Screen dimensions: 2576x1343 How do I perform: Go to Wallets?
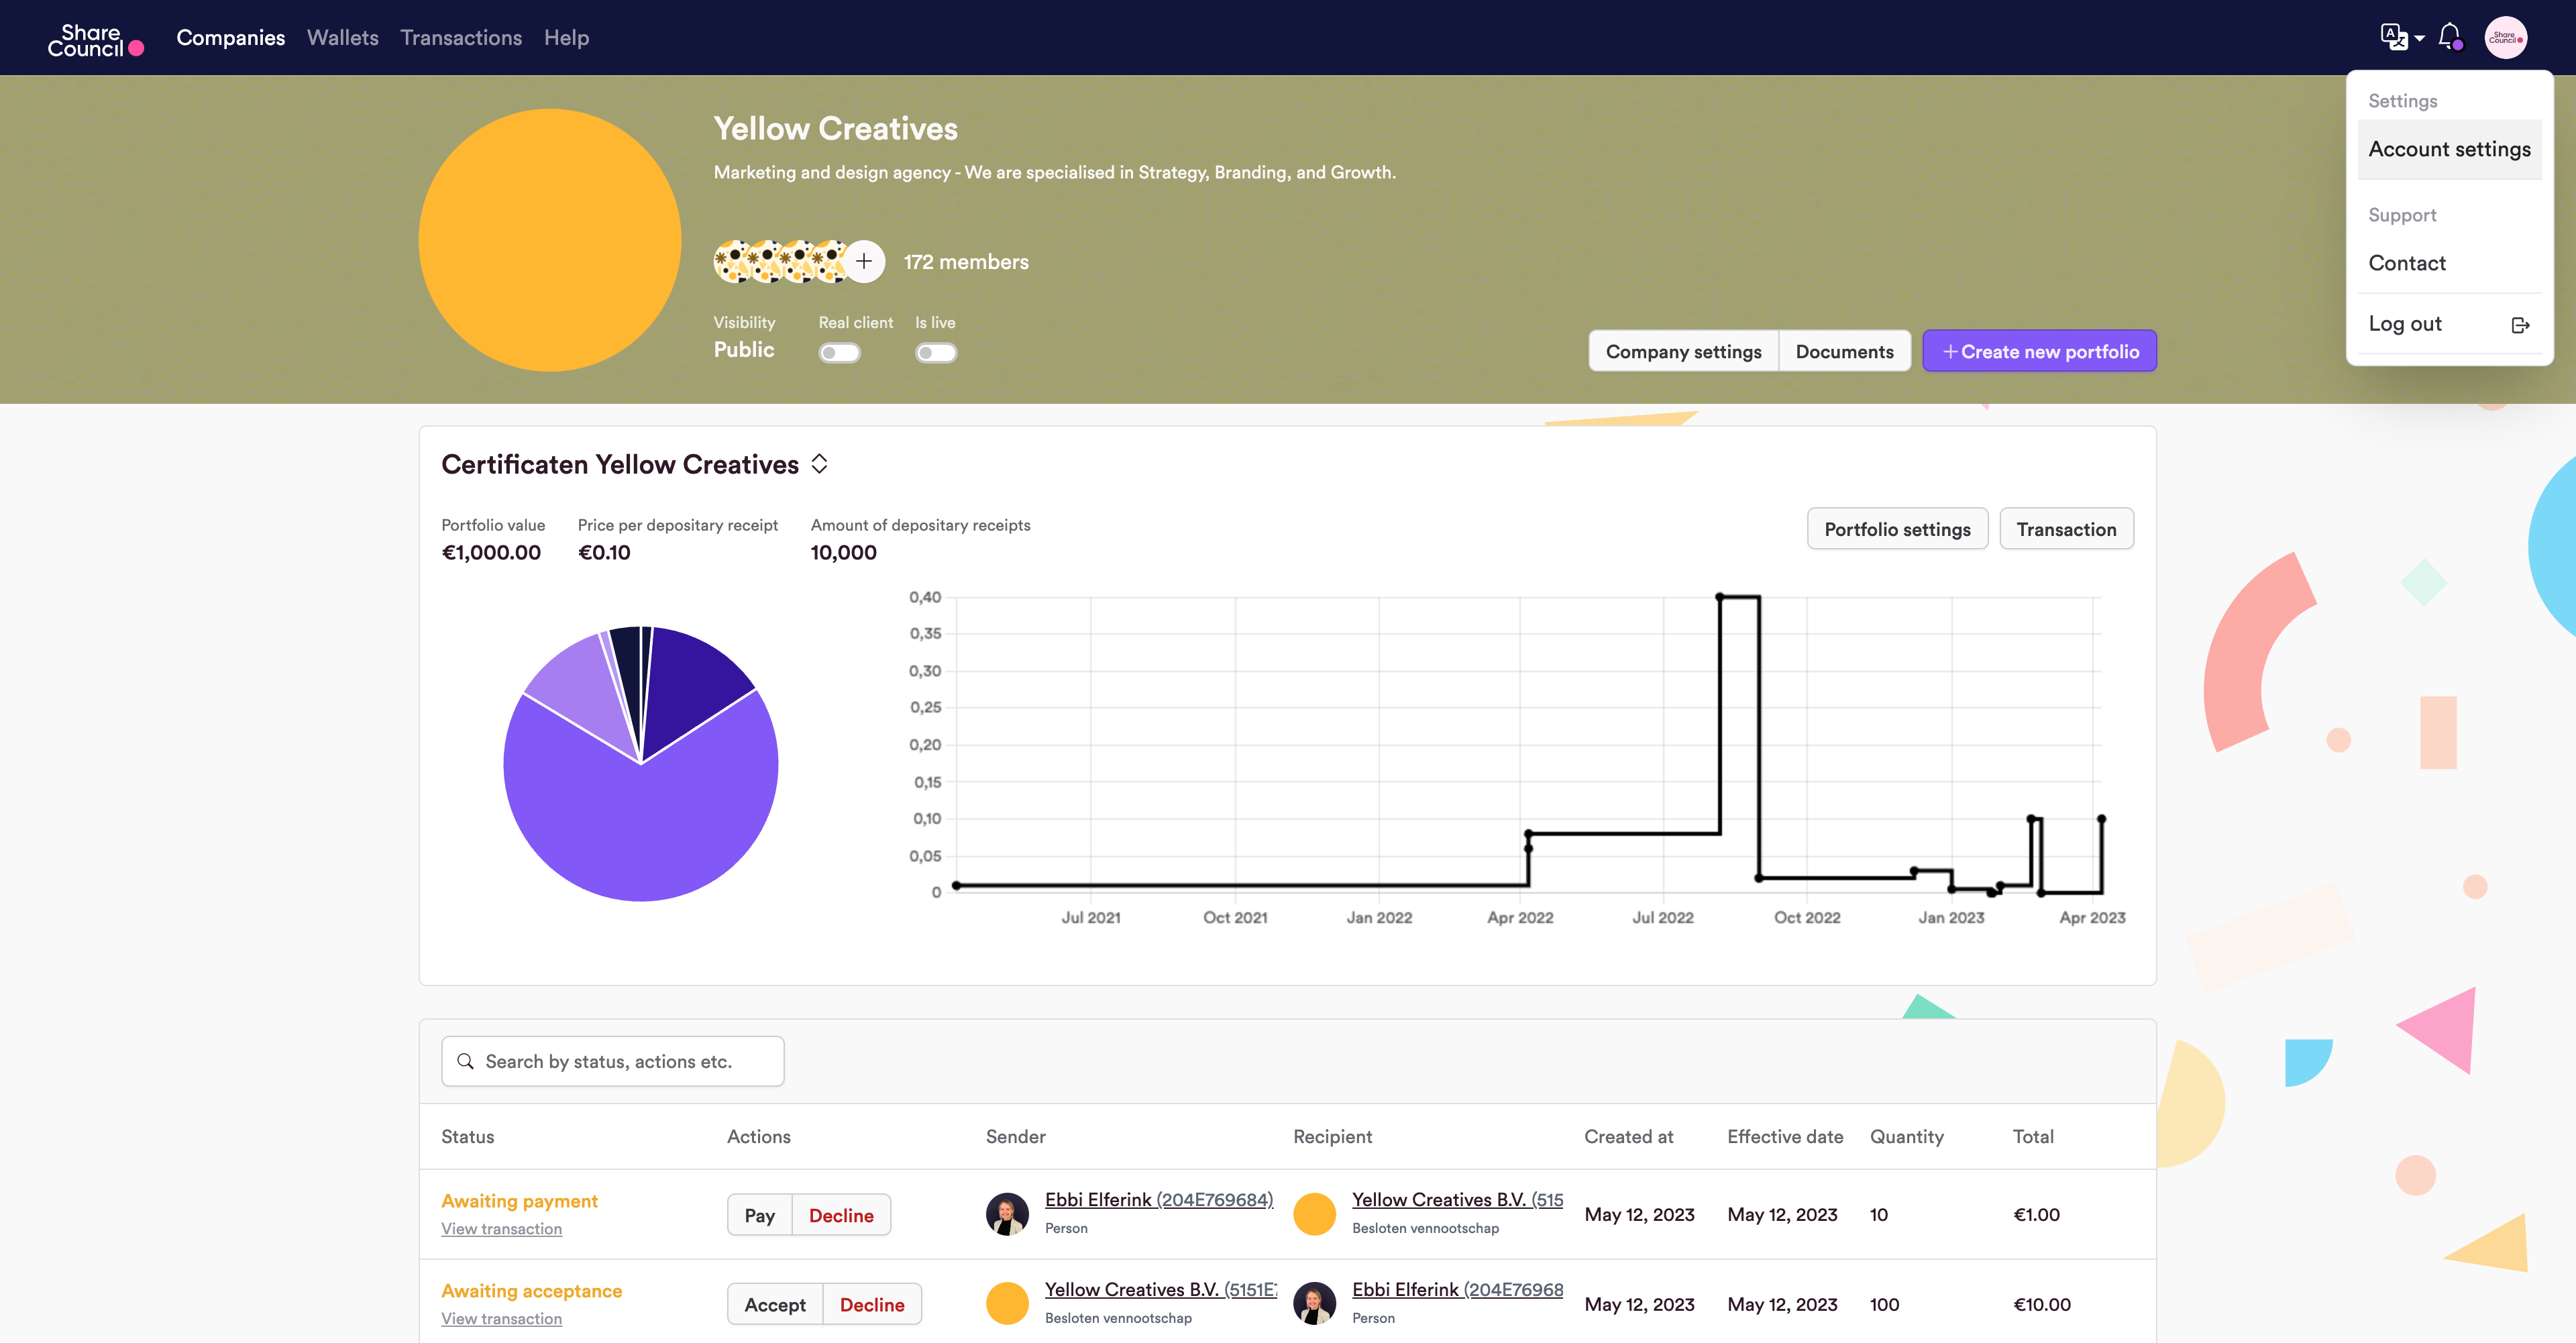tap(342, 38)
